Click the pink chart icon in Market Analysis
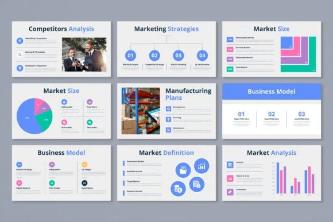 pyautogui.click(x=230, y=178)
